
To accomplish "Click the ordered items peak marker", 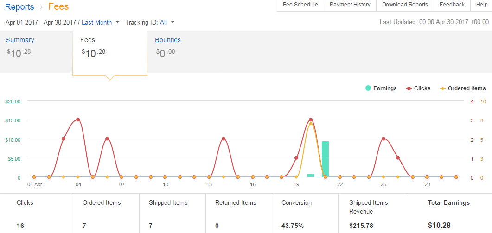I will 311,124.
